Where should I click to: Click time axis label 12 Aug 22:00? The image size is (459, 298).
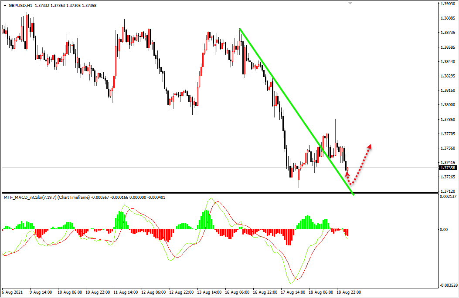[181, 292]
